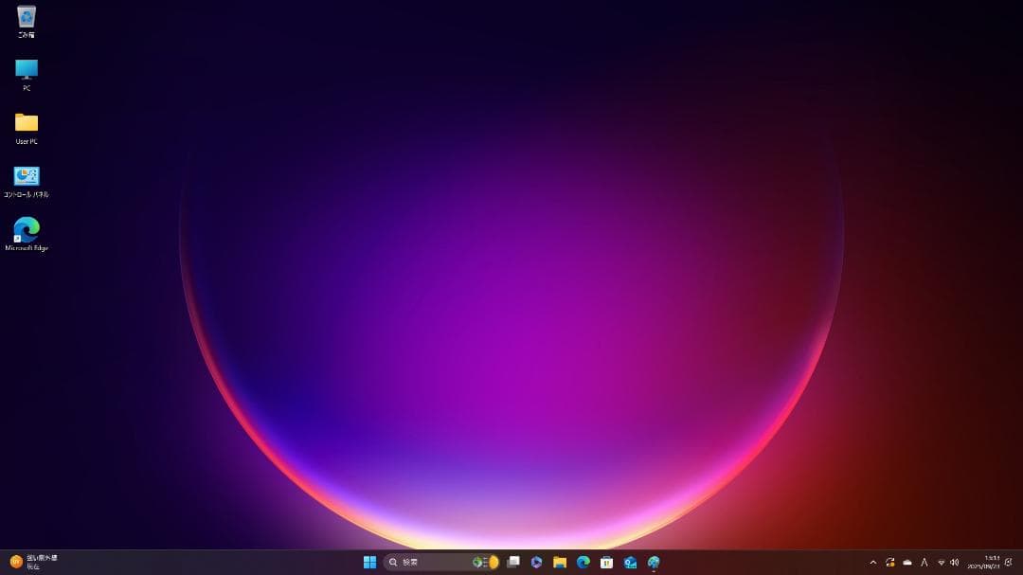
Task: Open the Recycle Bin (ごみ箱)
Action: (x=26, y=19)
